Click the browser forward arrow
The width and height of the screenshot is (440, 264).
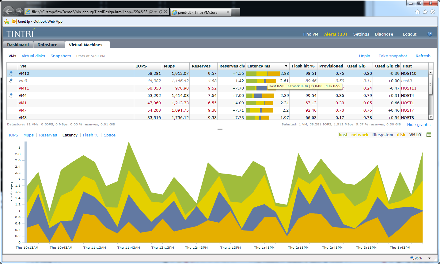pos(19,12)
